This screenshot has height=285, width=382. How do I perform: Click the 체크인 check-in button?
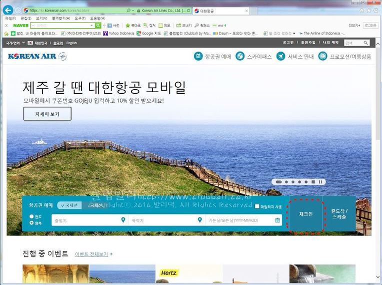[306, 214]
